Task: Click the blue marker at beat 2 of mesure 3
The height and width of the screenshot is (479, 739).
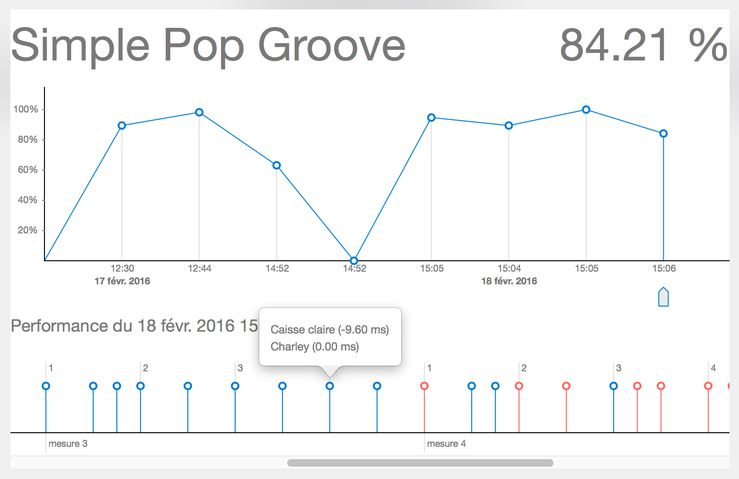Action: click(x=140, y=385)
